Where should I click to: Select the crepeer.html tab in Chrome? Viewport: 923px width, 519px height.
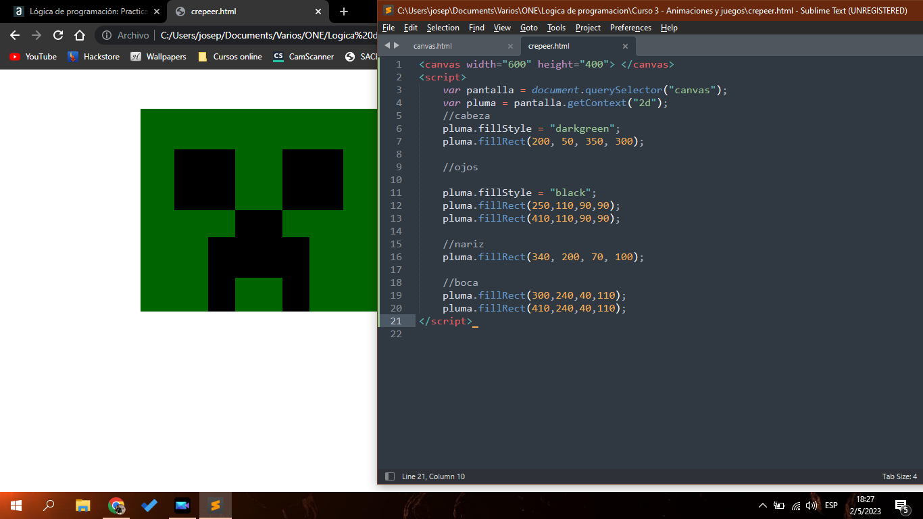pyautogui.click(x=247, y=11)
